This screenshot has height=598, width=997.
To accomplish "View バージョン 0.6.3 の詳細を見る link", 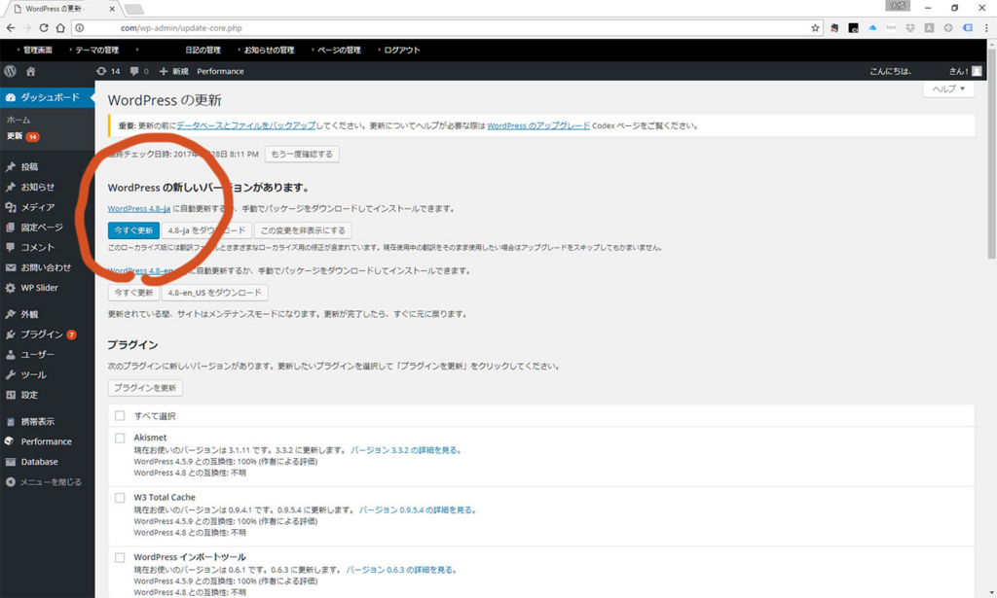I will (401, 570).
